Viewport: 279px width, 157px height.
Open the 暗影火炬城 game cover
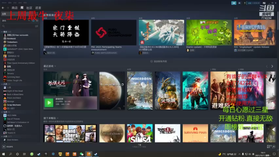point(167,90)
